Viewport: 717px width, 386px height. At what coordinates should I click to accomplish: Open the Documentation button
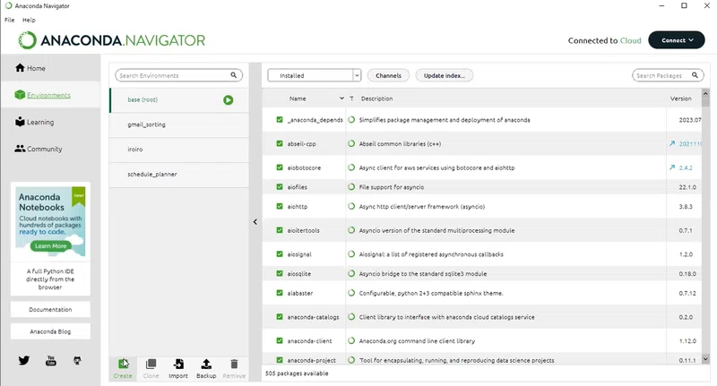tap(50, 309)
